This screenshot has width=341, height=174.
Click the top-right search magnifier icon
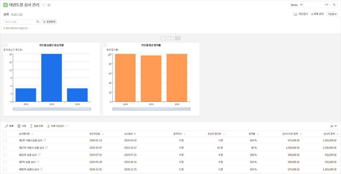(334, 4)
